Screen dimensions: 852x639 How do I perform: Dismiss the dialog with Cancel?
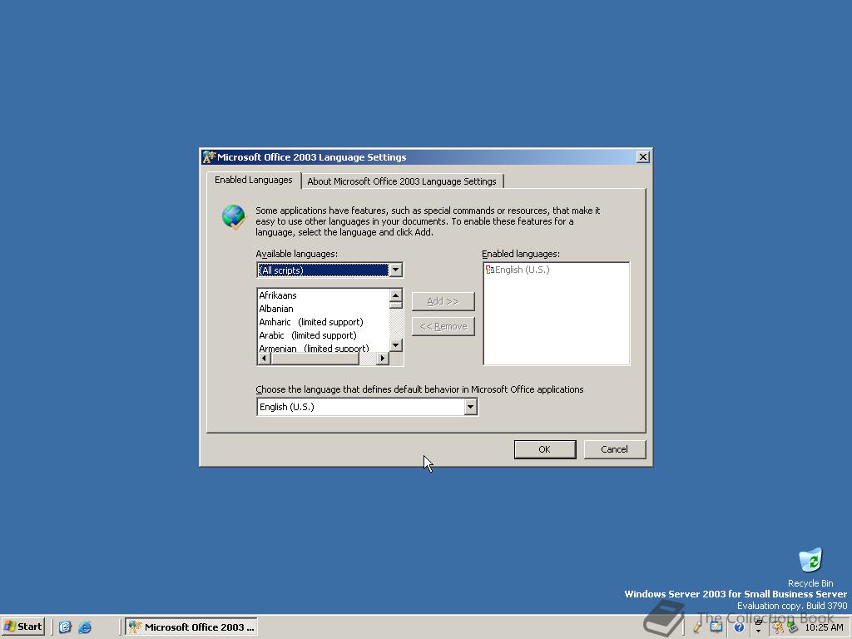(x=615, y=449)
